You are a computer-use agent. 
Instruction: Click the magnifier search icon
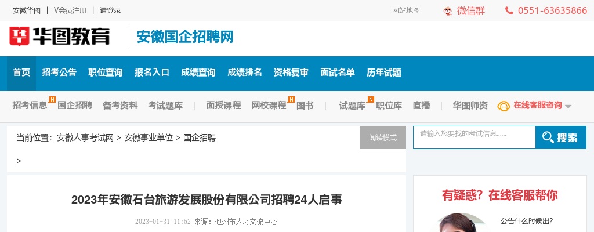[548, 137]
